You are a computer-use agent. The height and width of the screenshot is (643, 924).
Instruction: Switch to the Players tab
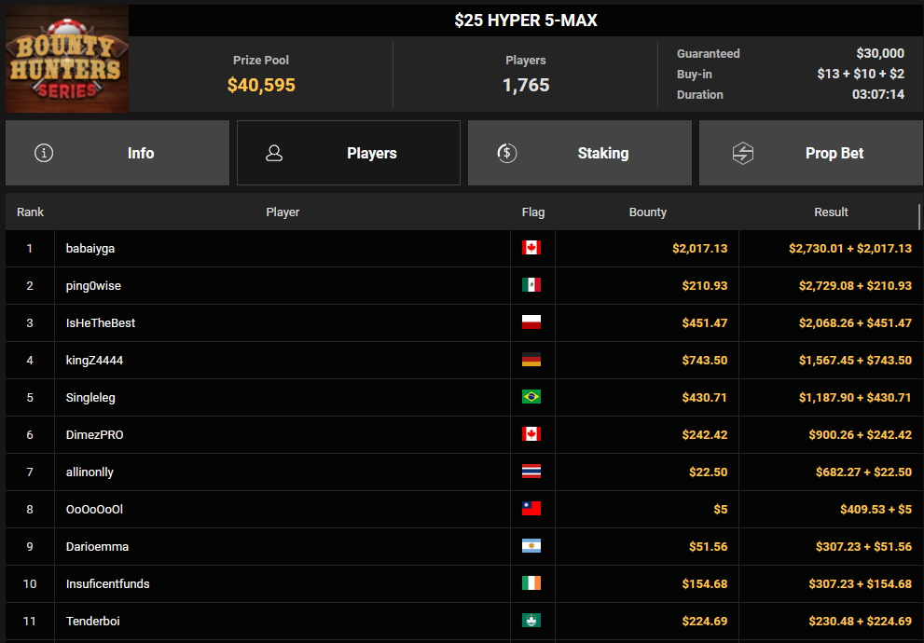(349, 153)
